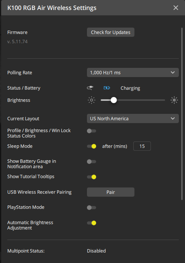
Task: Open the 1,000 Hz/1 ms polling rate dropdown
Action: pyautogui.click(x=133, y=72)
